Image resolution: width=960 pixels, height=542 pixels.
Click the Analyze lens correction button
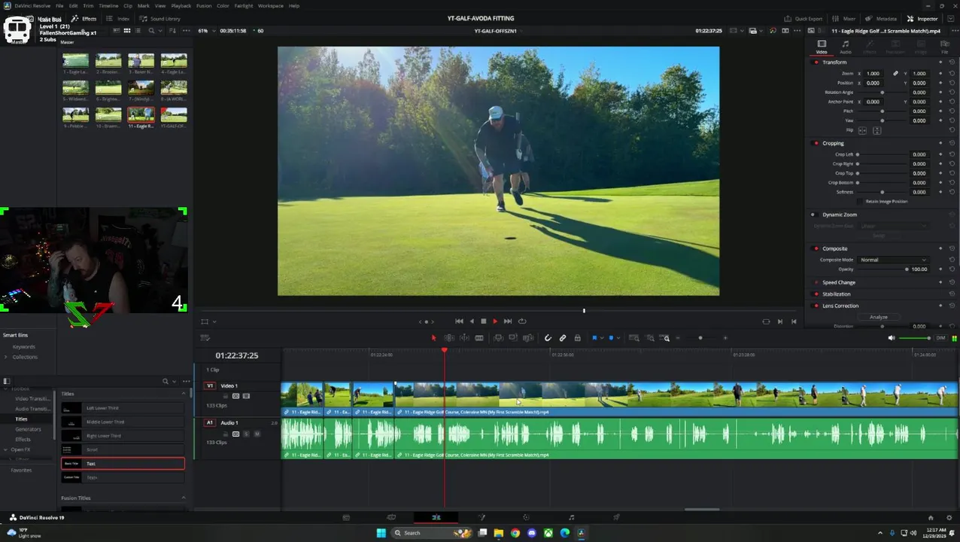[x=879, y=317]
